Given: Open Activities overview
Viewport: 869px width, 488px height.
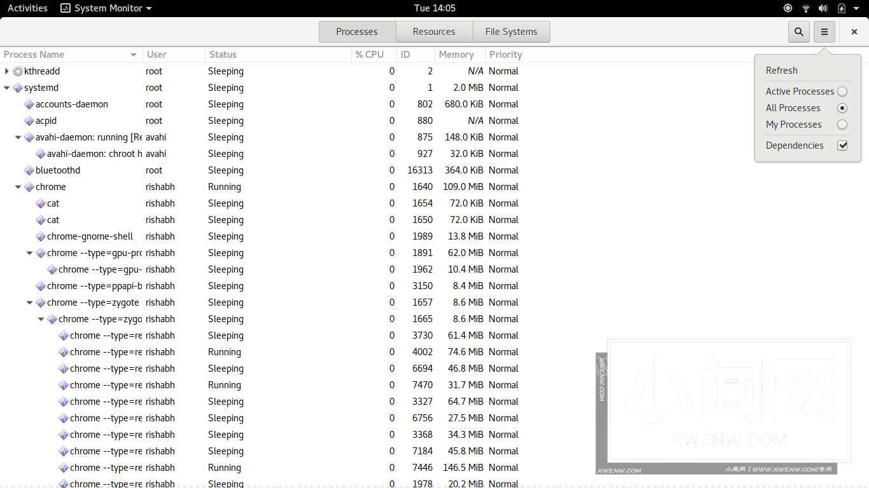Looking at the screenshot, I should (27, 8).
